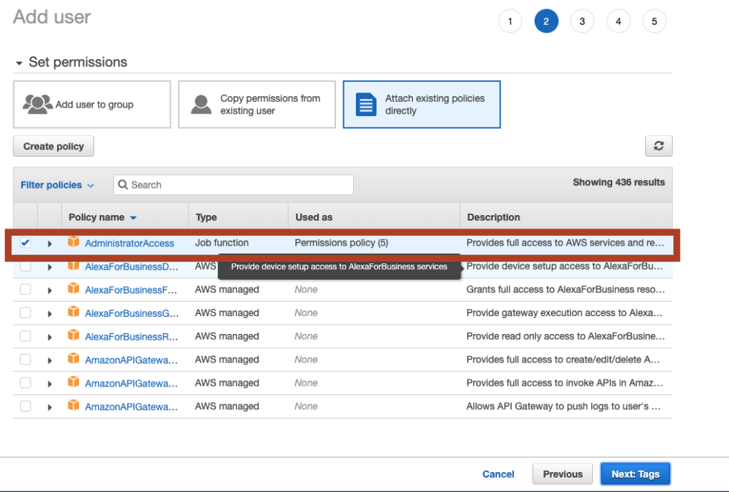Go to wizard step 3
Viewport: 729px width, 492px height.
click(582, 21)
